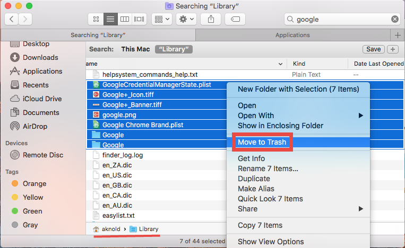Choose Copy 7 Items
Viewport: 405px width, 248px height.
pos(298,225)
